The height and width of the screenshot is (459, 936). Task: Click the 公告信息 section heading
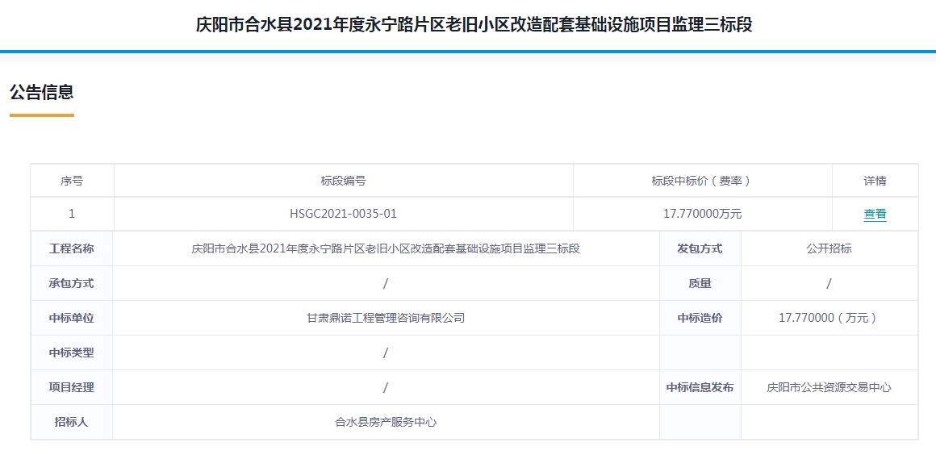pos(42,93)
